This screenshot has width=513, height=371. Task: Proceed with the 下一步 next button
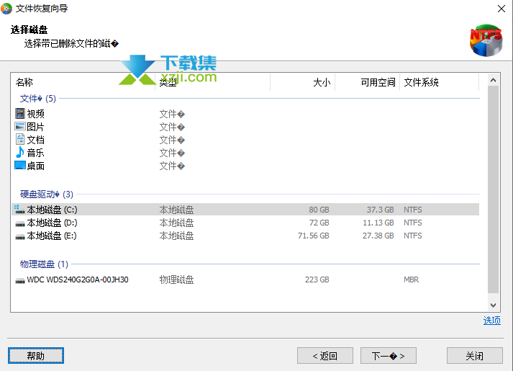click(389, 356)
